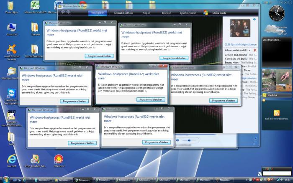Adjust the Media Player volume slider
The height and width of the screenshot is (183, 293).
pos(189,140)
